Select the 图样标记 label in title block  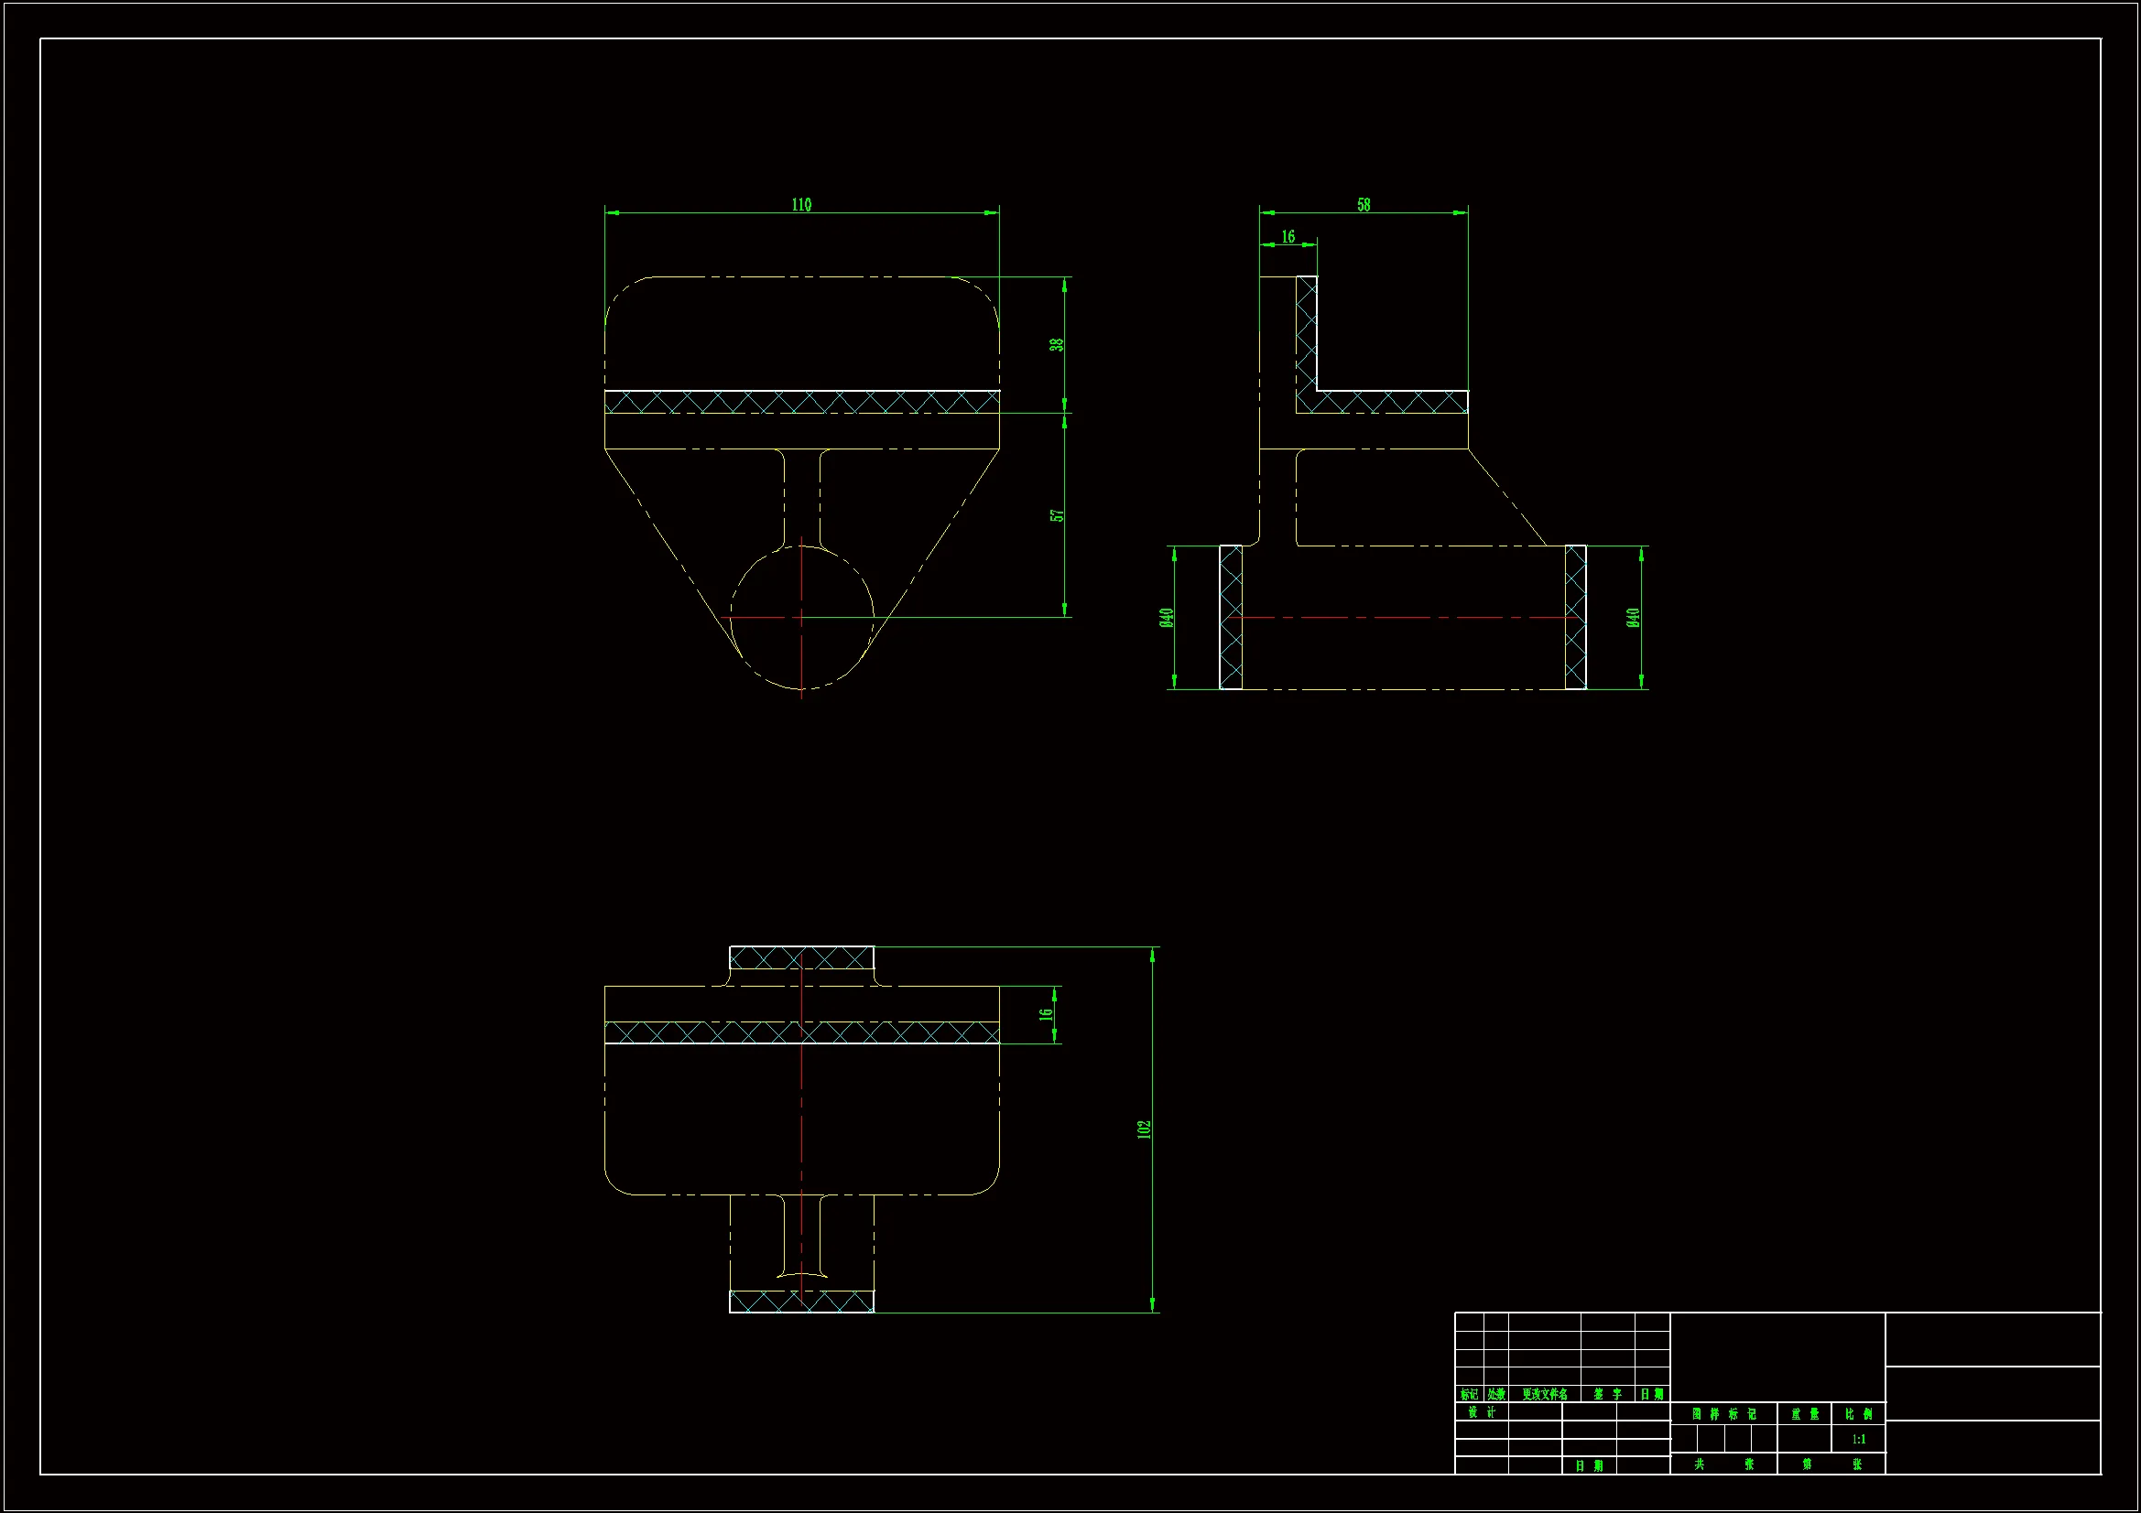pyautogui.click(x=1723, y=1414)
